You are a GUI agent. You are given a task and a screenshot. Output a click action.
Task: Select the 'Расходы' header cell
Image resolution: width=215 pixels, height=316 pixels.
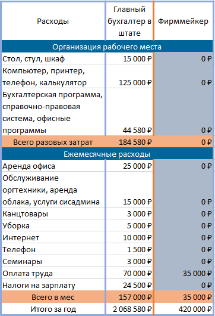click(53, 21)
